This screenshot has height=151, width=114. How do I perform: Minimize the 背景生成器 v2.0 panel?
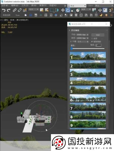[92, 24]
